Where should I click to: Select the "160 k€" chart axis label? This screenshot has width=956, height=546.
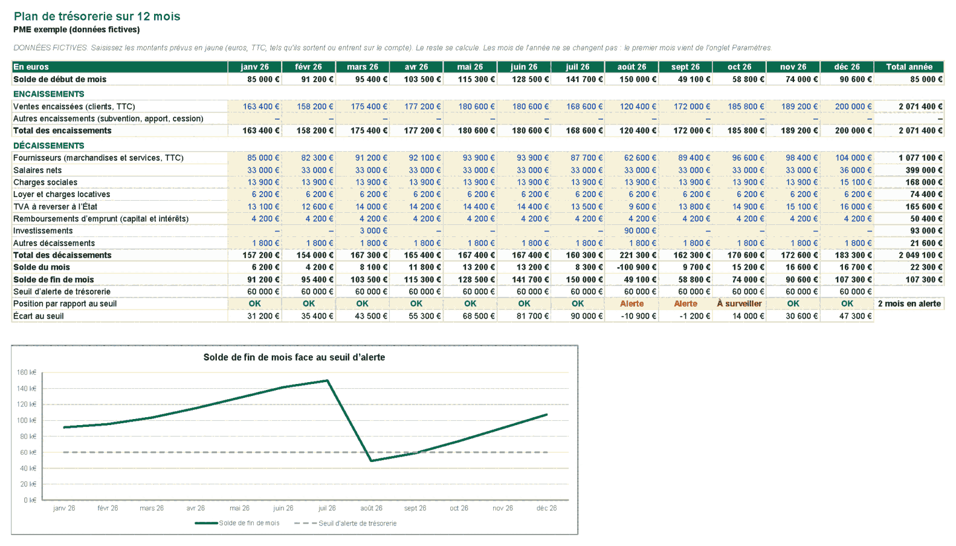click(27, 372)
